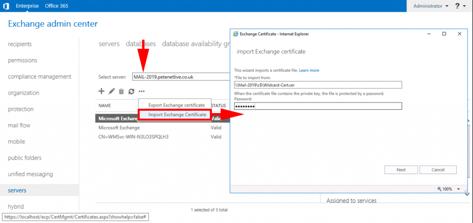Choose Import Exchange Certificate menu entry

click(x=177, y=115)
